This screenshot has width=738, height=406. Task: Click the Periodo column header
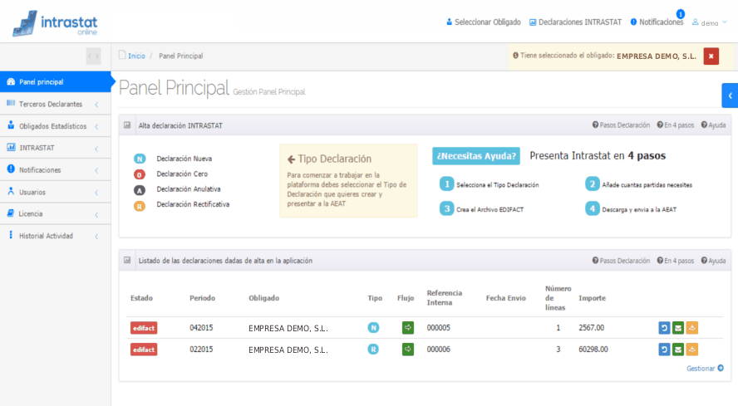(203, 298)
